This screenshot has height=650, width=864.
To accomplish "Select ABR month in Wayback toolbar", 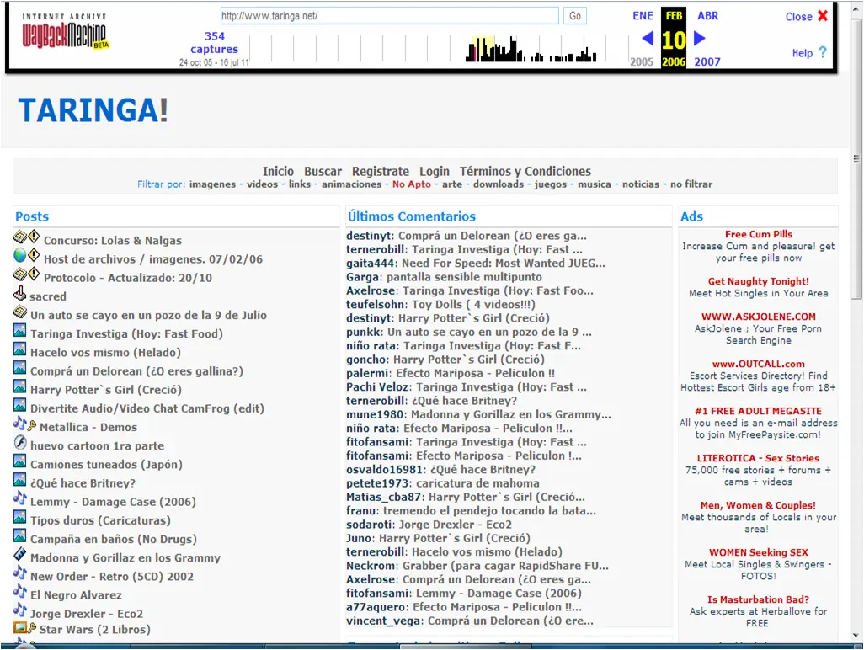I will tap(708, 16).
